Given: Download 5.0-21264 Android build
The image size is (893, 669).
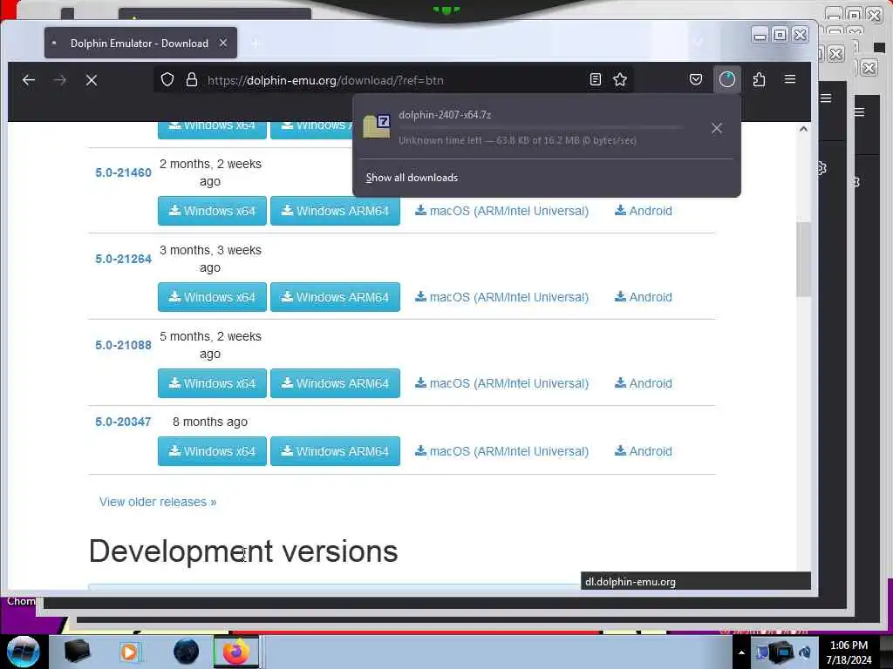Looking at the screenshot, I should tap(643, 298).
